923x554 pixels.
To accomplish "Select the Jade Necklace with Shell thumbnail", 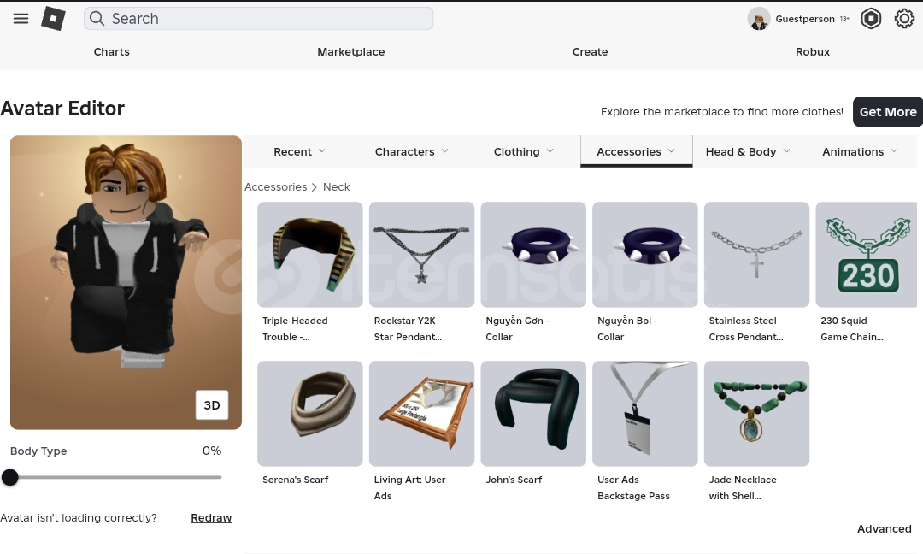I will (756, 413).
